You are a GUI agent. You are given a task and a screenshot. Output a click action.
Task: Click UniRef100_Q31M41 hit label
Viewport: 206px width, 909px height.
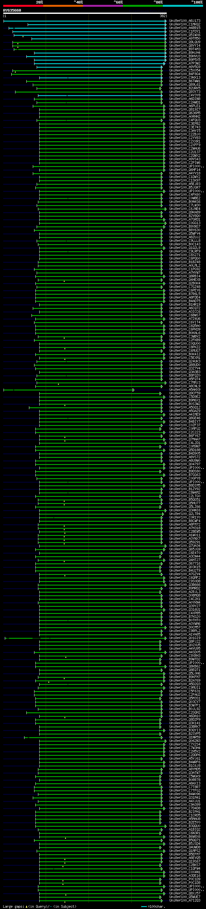185,797
